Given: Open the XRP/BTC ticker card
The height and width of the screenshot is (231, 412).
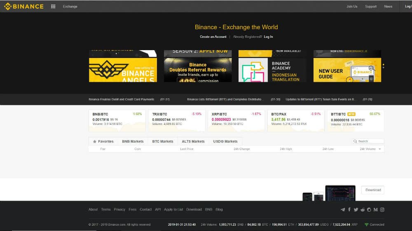Looking at the screenshot, I should (236, 121).
